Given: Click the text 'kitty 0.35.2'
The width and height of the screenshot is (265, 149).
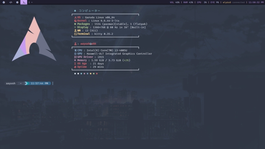Looking at the screenshot, I should tap(104, 34).
